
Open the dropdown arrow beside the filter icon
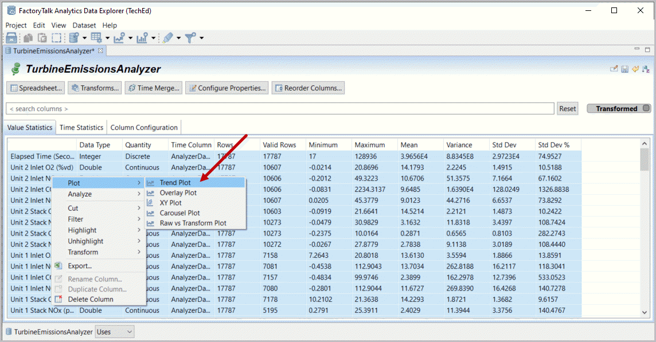201,38
